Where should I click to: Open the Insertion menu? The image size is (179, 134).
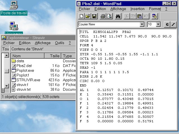coord(137,9)
